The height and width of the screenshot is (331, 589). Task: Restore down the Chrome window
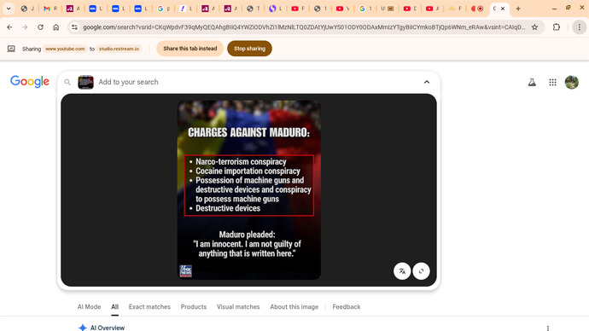[569, 8]
